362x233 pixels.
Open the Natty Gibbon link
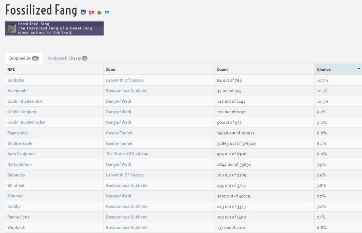tap(19, 164)
